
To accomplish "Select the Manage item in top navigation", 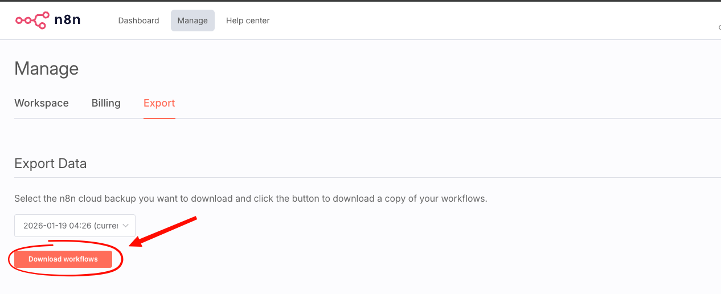I will point(192,21).
